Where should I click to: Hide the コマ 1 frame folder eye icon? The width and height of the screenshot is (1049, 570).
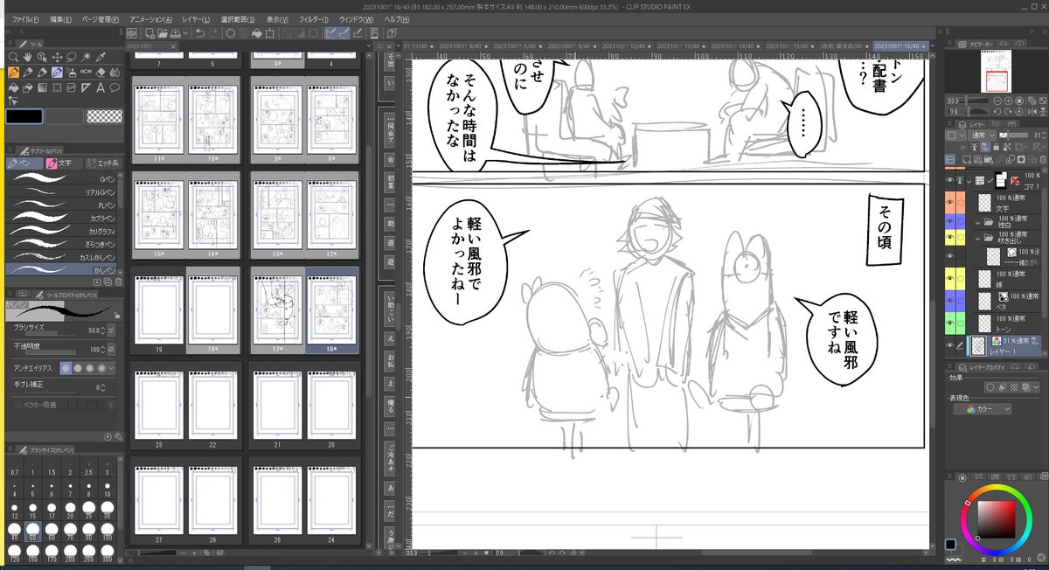pyautogui.click(x=950, y=180)
